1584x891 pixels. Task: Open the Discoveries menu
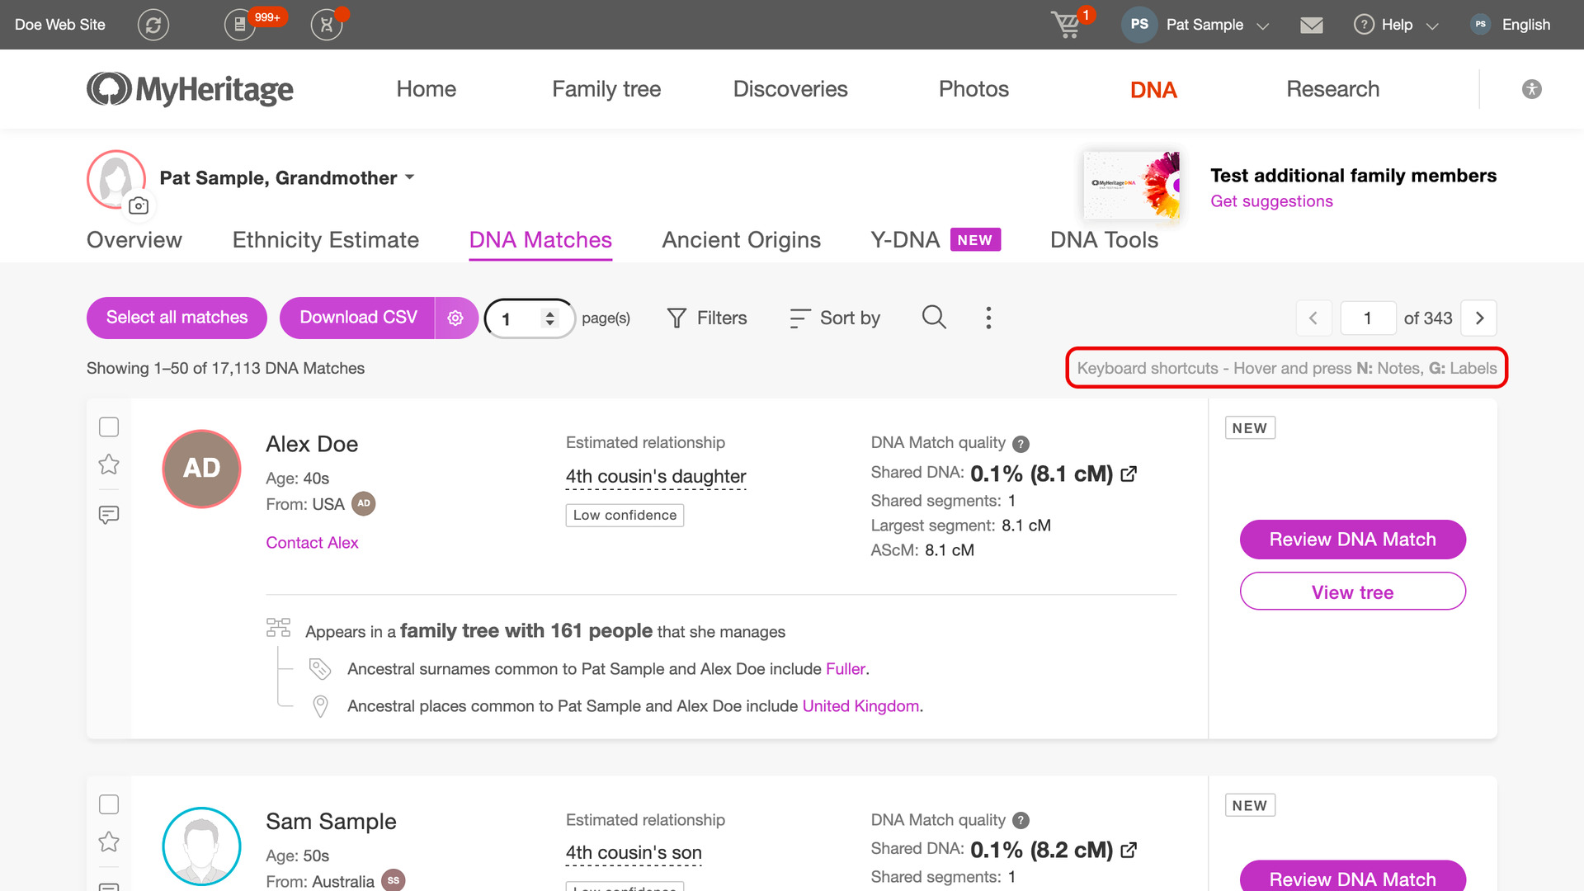pyautogui.click(x=790, y=89)
